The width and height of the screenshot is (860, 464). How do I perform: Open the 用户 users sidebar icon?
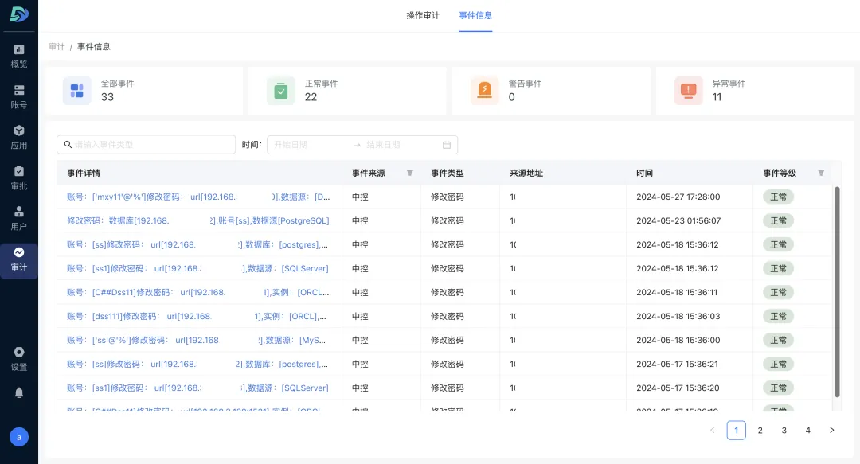(x=19, y=212)
